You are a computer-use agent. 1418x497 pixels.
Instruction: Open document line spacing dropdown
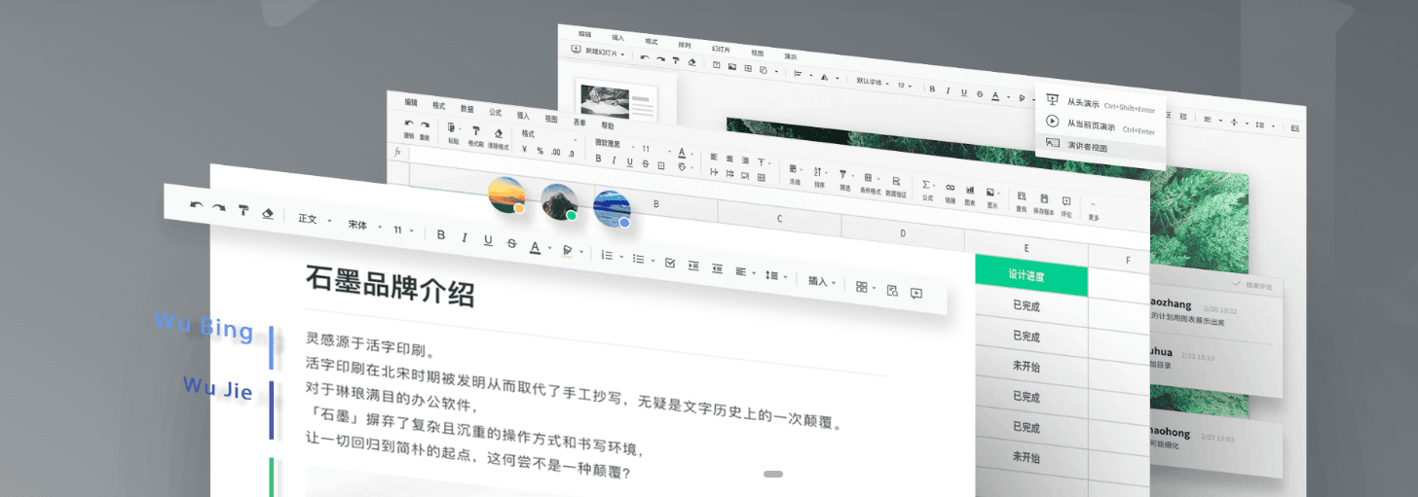pyautogui.click(x=776, y=276)
